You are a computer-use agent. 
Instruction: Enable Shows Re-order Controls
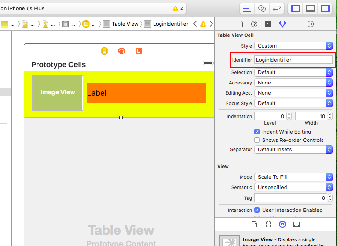pos(257,140)
